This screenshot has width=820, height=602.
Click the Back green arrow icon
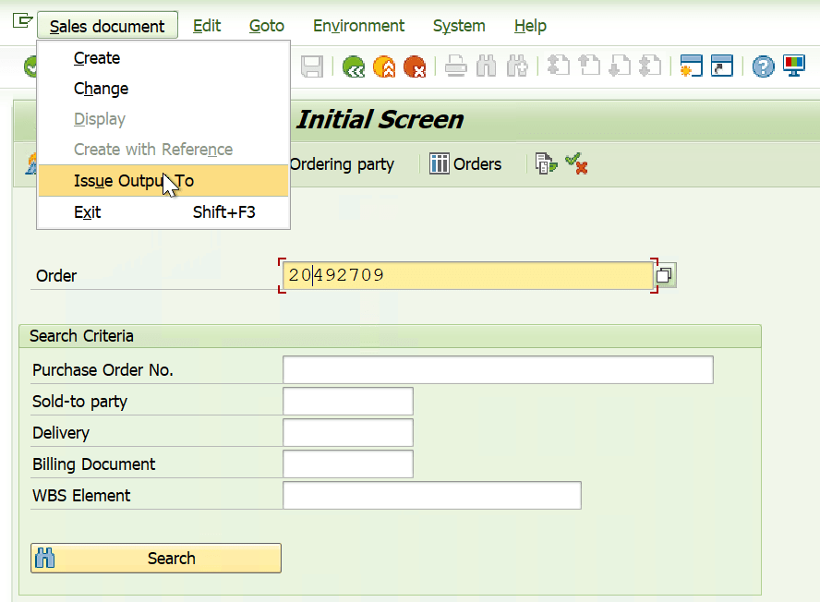[x=355, y=66]
